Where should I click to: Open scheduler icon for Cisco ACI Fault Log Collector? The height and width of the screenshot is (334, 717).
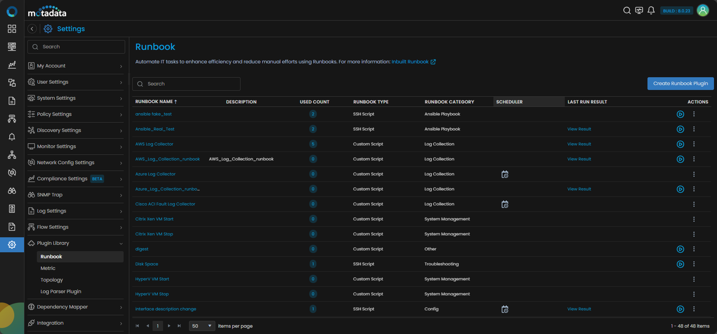tap(505, 204)
